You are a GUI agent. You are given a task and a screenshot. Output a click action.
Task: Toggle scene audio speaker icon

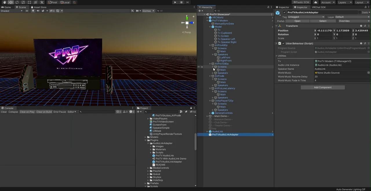[38, 11]
